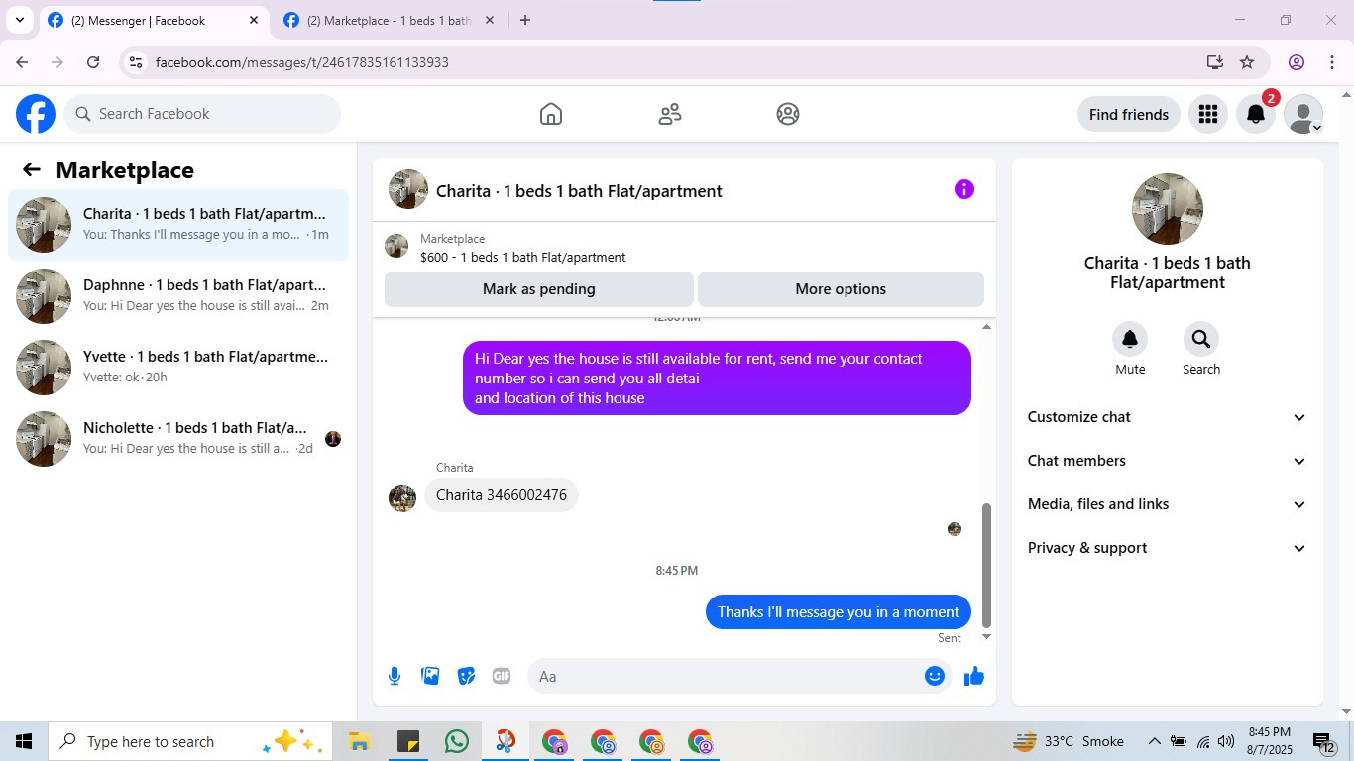Expand Chat members section
This screenshot has width=1354, height=761.
[x=1168, y=461]
